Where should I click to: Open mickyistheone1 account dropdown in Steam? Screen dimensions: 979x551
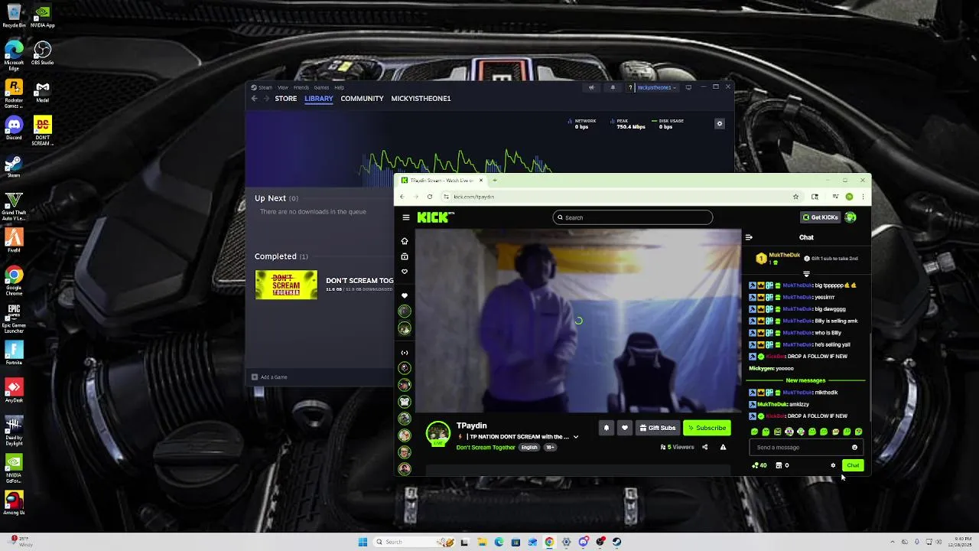pos(657,87)
